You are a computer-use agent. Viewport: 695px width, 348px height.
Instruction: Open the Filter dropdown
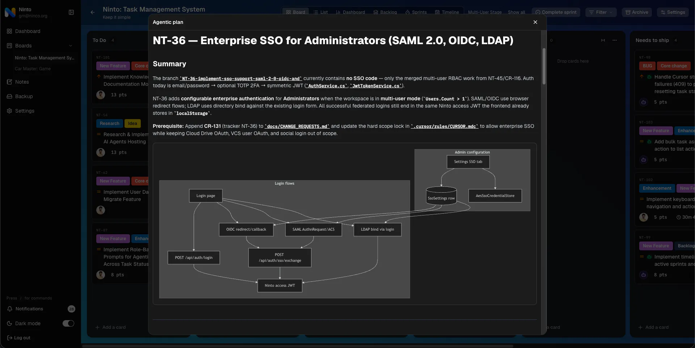601,12
